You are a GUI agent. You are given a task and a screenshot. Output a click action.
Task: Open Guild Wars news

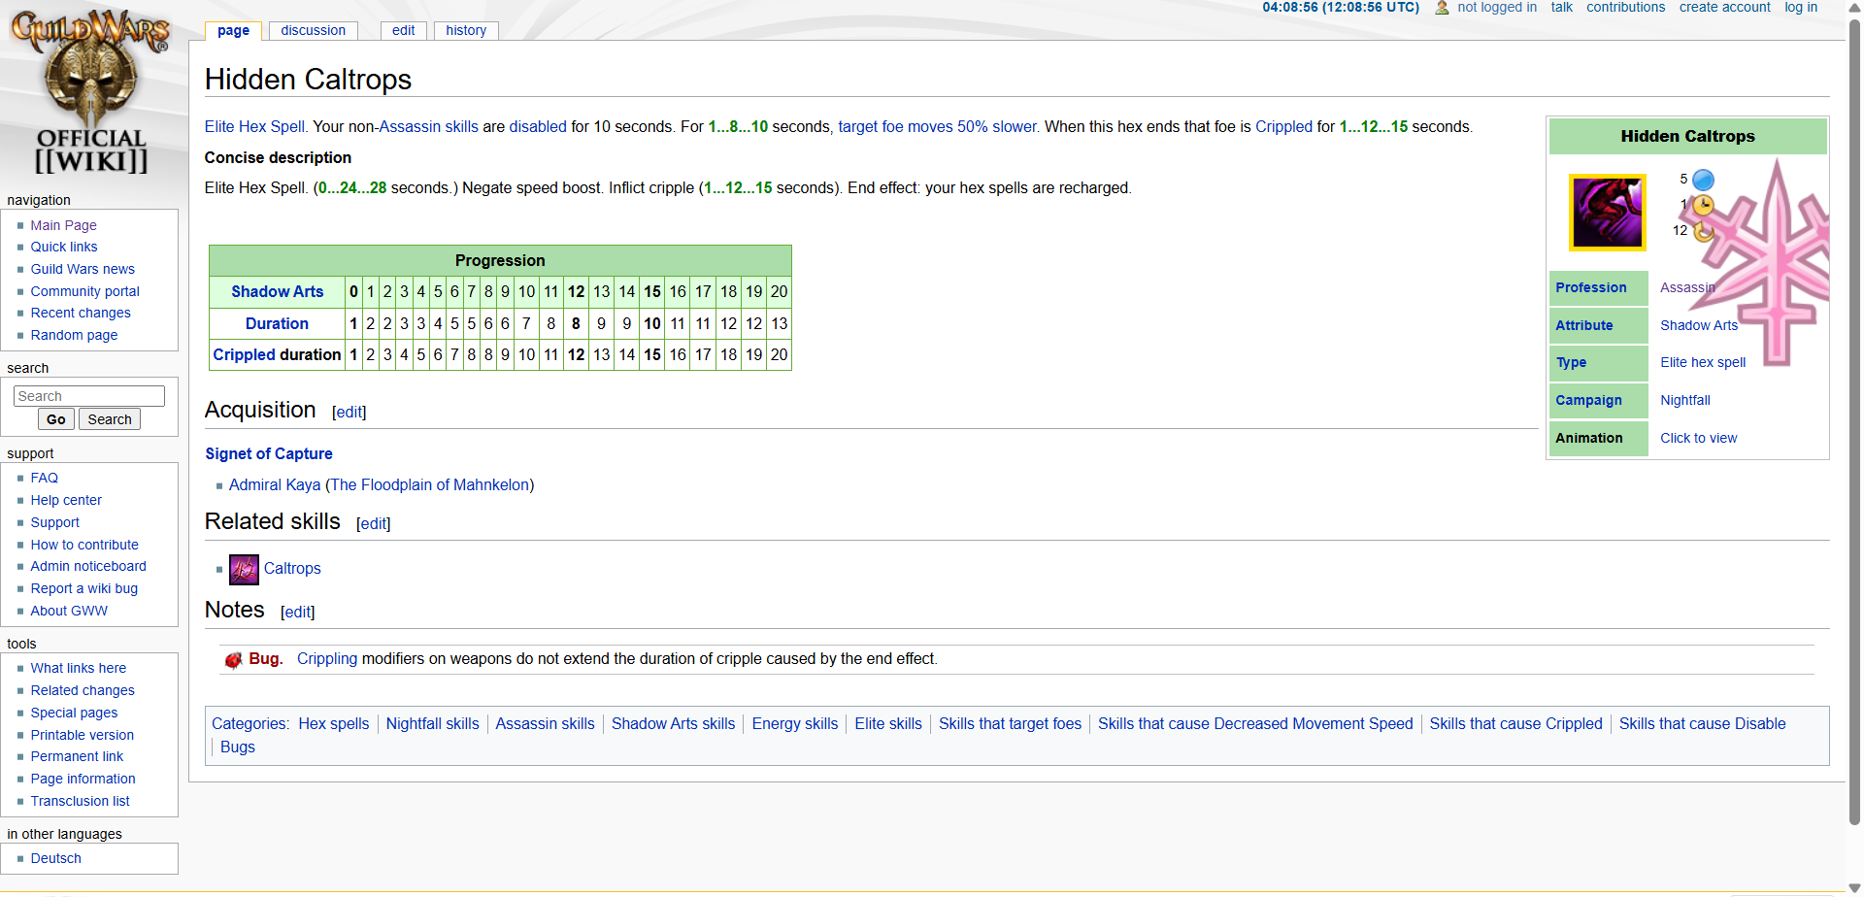(x=83, y=269)
